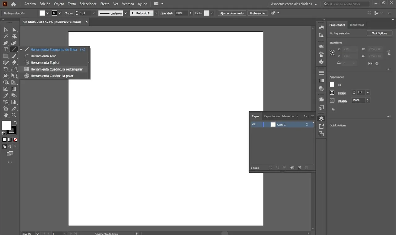This screenshot has height=235, width=396.
Task: Set Color fill mode below swatches
Action: point(4,140)
